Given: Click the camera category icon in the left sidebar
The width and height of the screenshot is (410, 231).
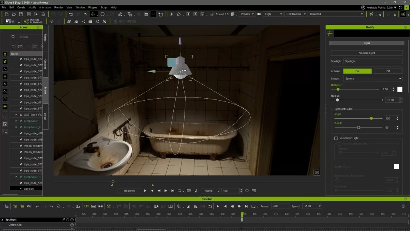Looking at the screenshot, I should 5,107.
